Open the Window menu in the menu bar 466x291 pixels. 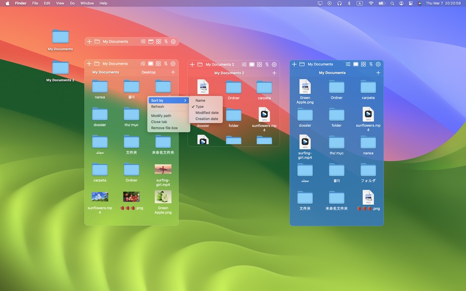point(87,3)
